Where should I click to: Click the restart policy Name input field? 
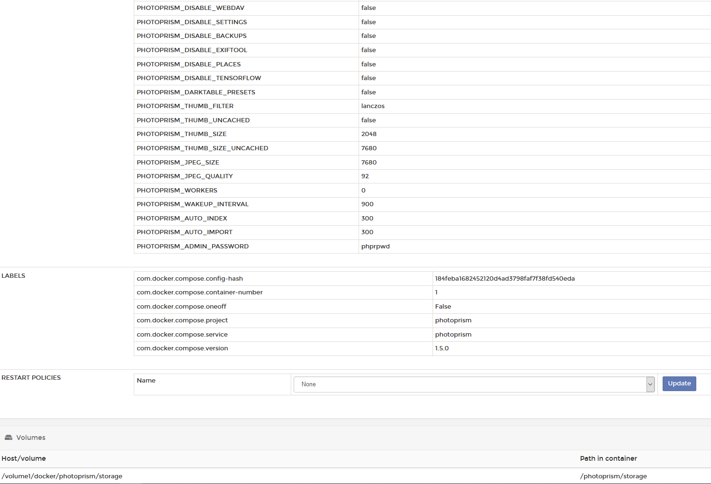click(x=212, y=385)
